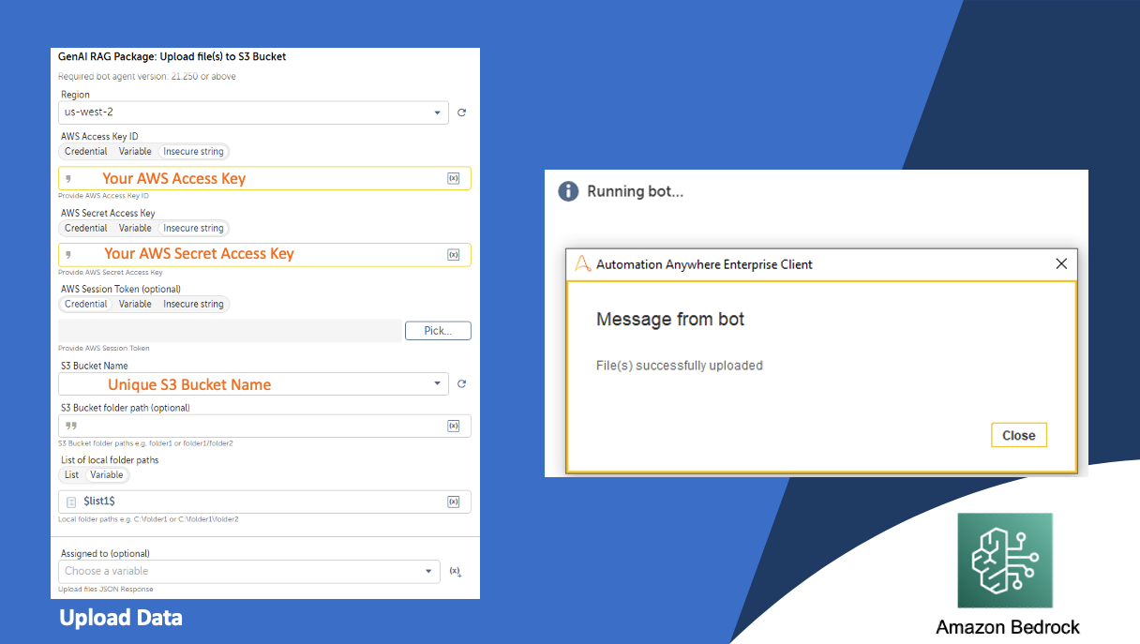Screen dimensions: 1140x644
Task: Insert a variable in the $list1$ field
Action: click(454, 502)
